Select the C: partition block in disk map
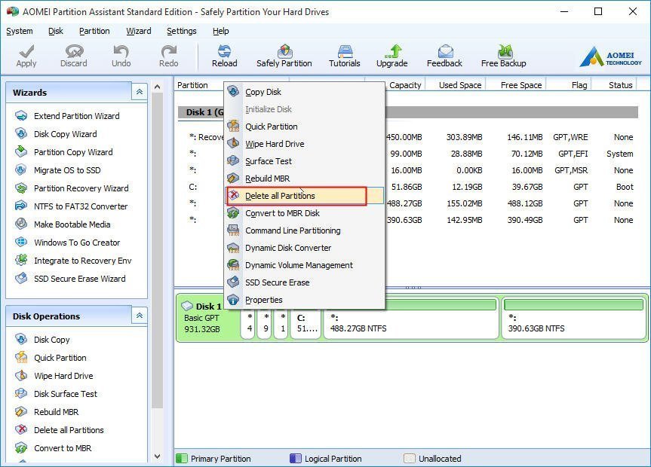 click(x=306, y=324)
